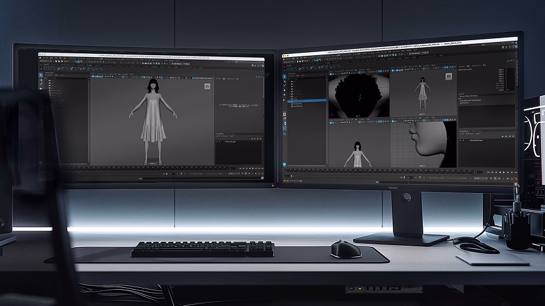Play forward on right monitor timeline controls
545x306 pixels.
(504, 172)
